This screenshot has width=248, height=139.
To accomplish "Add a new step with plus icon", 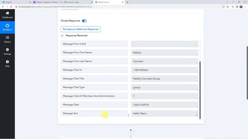I will coord(131,130).
